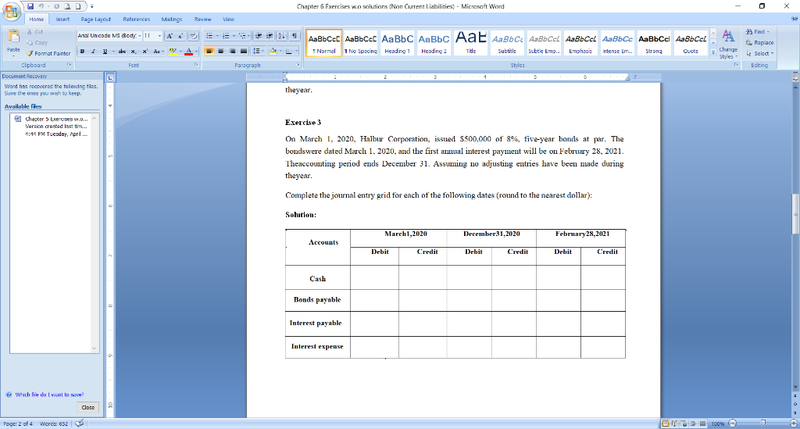Open Select dropdown in Editing group
This screenshot has width=800, height=429.
(759, 54)
